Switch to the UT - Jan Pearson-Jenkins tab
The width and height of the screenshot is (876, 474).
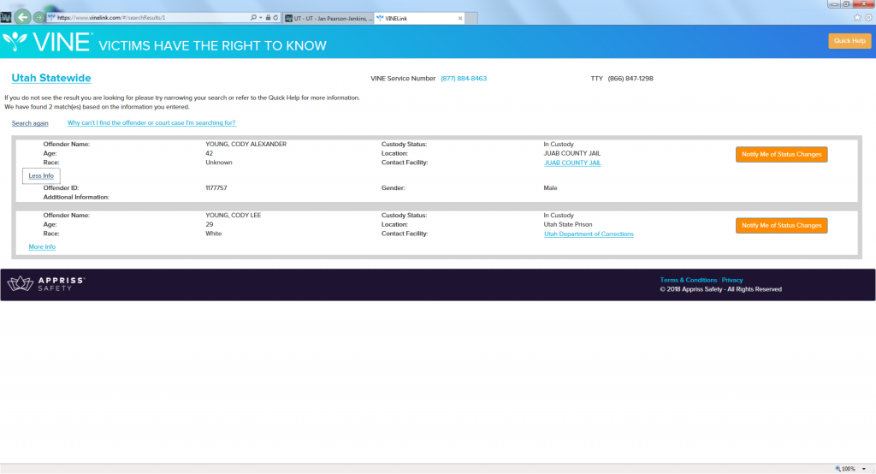pyautogui.click(x=328, y=17)
